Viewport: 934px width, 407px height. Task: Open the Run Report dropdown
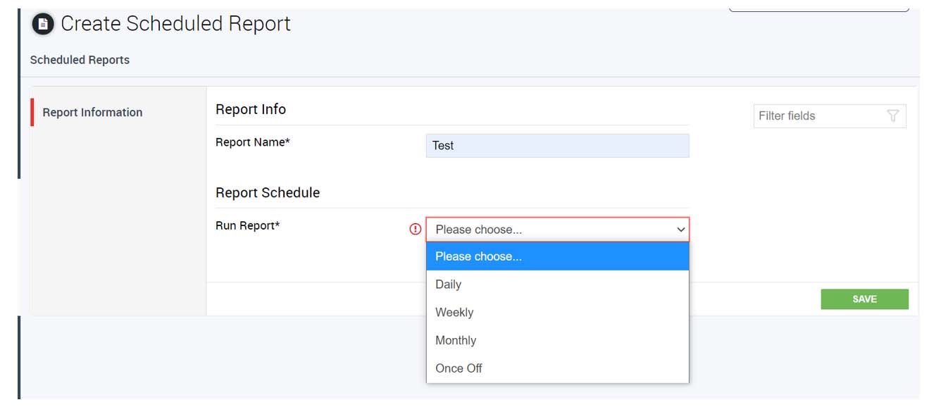(x=556, y=229)
